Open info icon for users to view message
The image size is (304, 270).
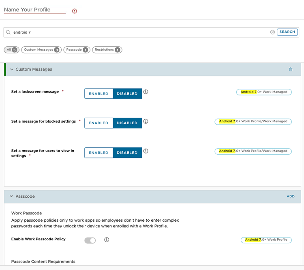click(146, 151)
